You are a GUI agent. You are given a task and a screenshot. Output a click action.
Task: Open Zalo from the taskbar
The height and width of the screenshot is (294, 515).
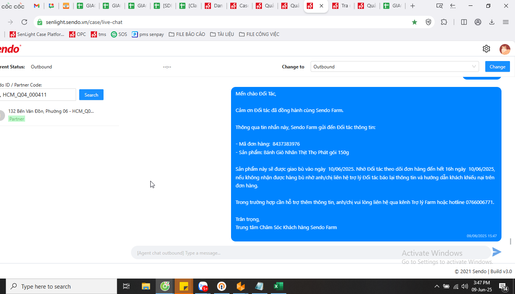tap(203, 287)
